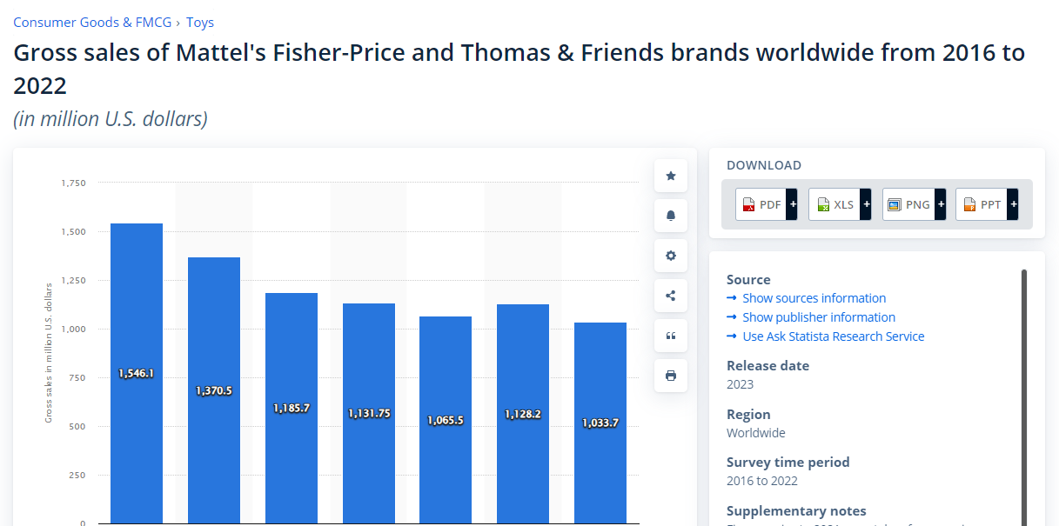Download the statistic as PPT
Viewport: 1059px width, 526px height.
click(x=981, y=204)
